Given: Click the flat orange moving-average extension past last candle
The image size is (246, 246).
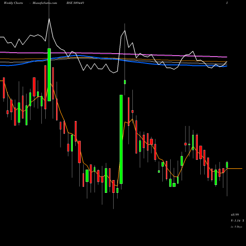Looking at the screenshot, I should (x=235, y=168).
